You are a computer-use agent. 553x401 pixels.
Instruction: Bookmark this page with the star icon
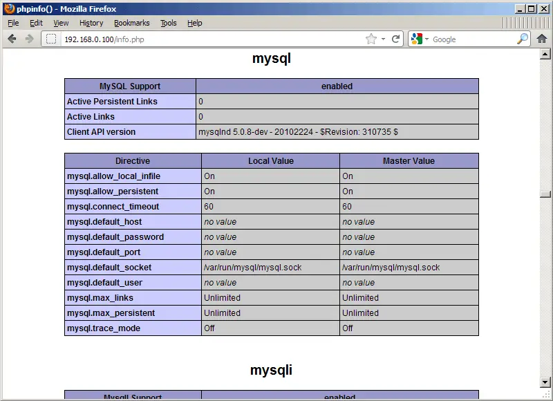371,39
